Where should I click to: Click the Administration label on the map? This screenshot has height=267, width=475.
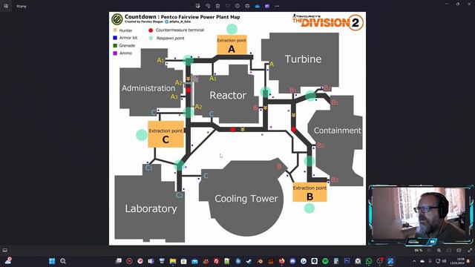click(148, 88)
